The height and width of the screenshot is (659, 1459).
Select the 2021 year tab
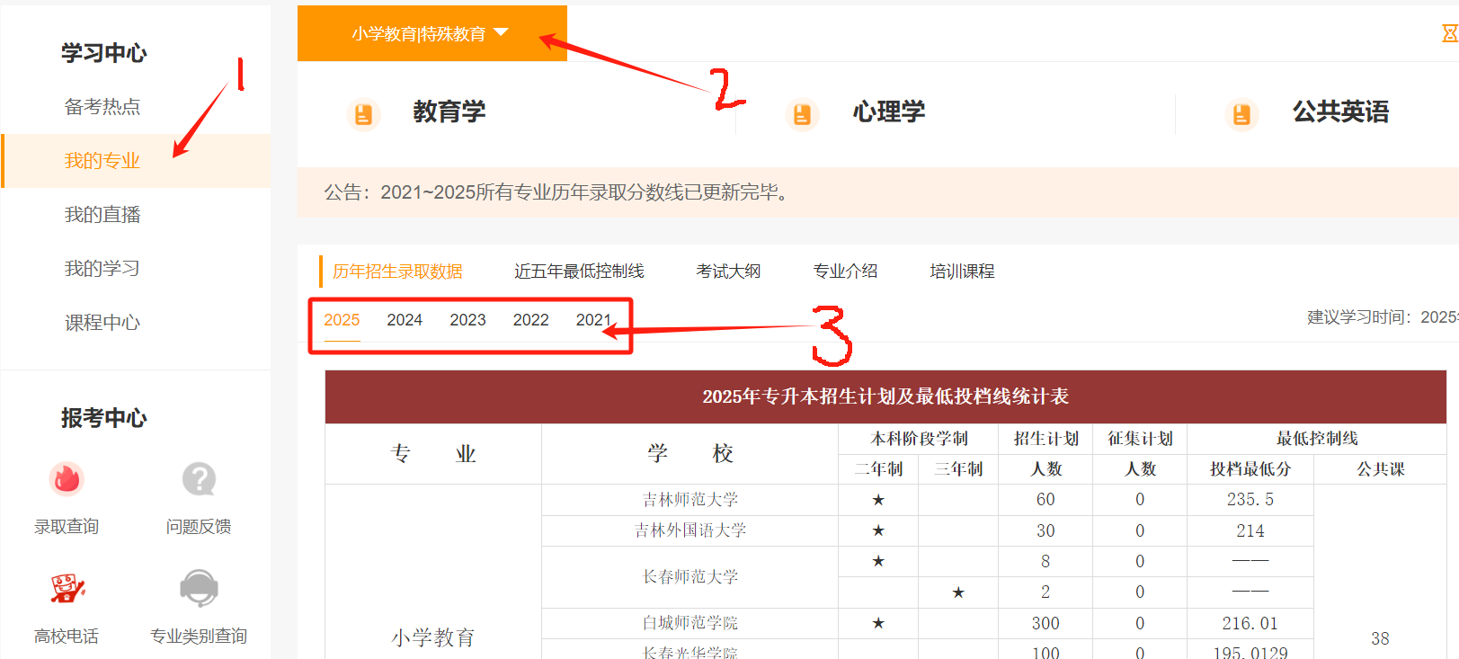pos(593,320)
